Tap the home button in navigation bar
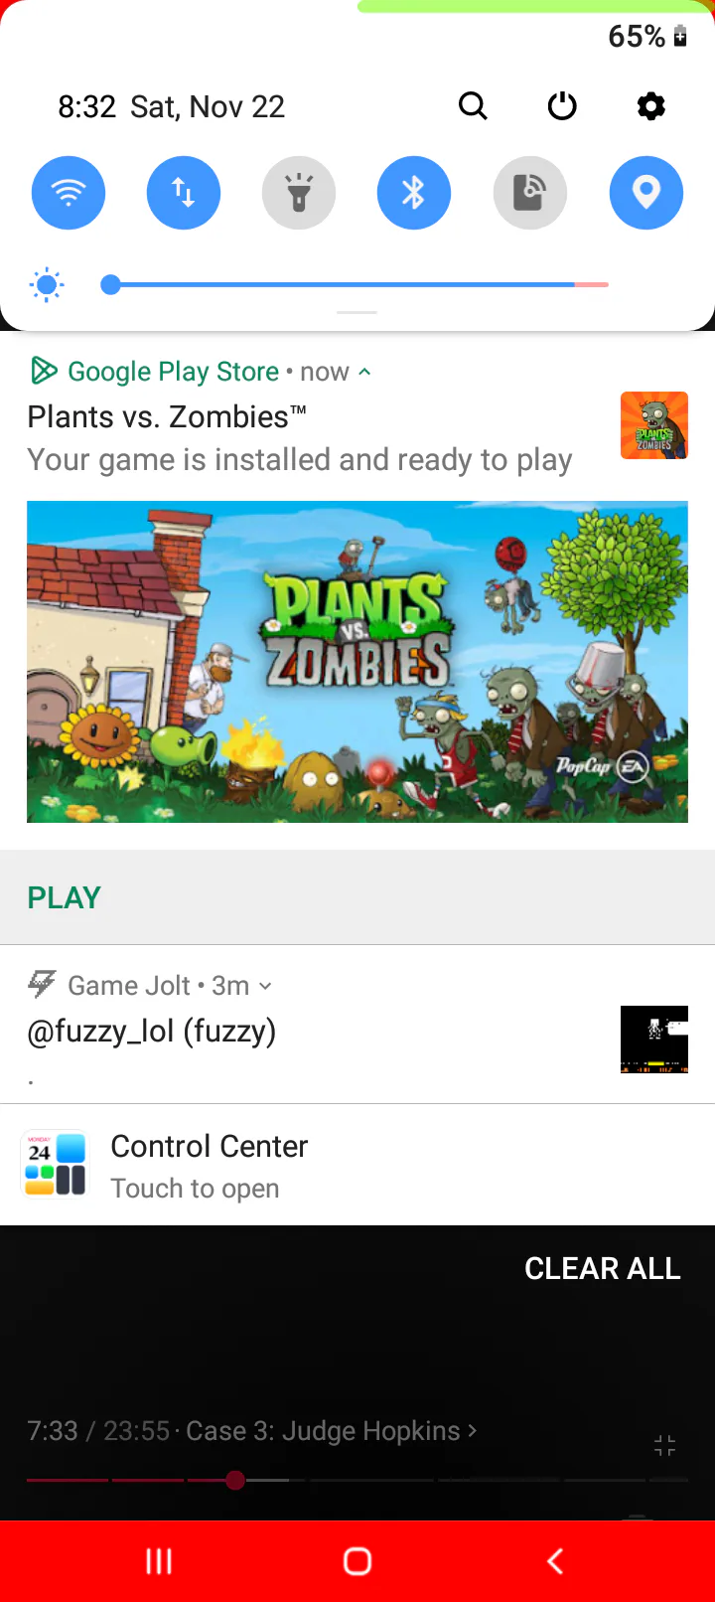This screenshot has width=715, height=1602. (x=357, y=1561)
